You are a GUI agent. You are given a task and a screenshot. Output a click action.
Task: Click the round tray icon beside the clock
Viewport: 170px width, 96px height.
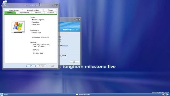(x=167, y=94)
